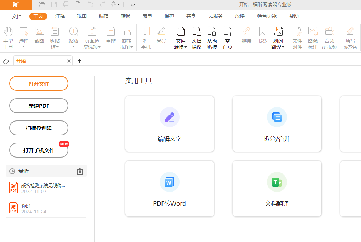Expand the 选择 tool dropdown arrow
361x242 pixels.
coord(23,47)
